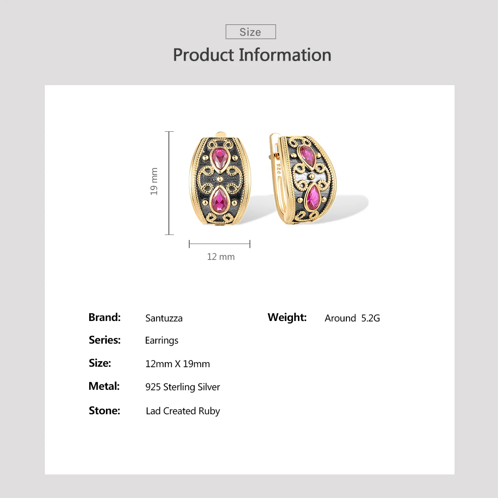The height and width of the screenshot is (498, 498).
Task: Select the Product Information heading
Action: [252, 55]
